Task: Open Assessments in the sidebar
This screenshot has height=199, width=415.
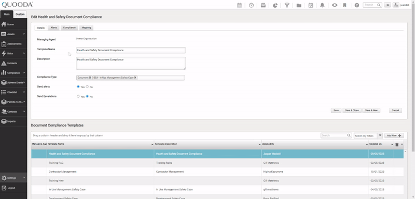Action: [13, 44]
